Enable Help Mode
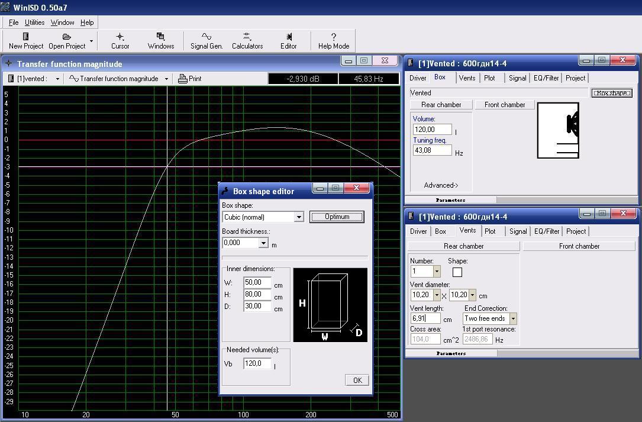 pyautogui.click(x=334, y=37)
